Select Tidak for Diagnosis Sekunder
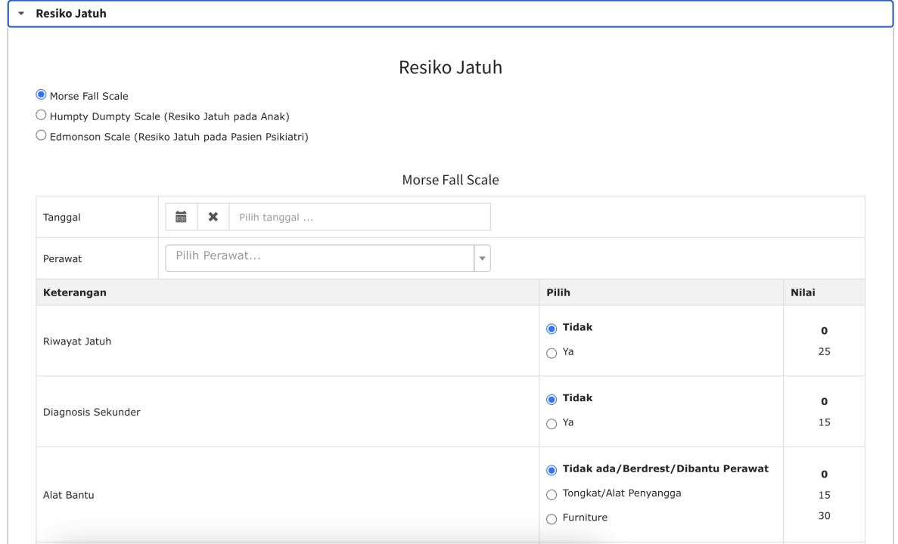Image resolution: width=898 pixels, height=544 pixels. click(552, 399)
